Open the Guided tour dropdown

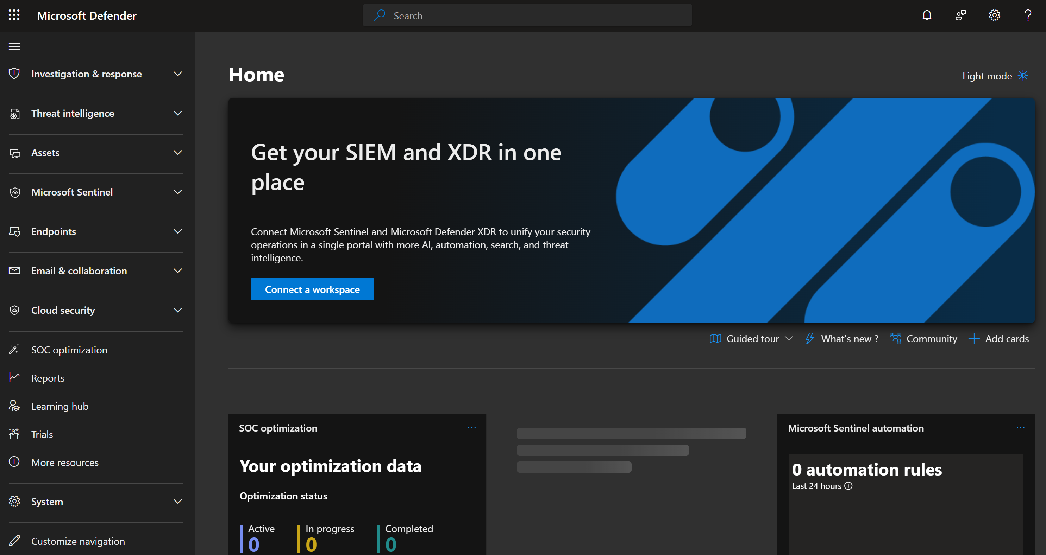click(752, 338)
